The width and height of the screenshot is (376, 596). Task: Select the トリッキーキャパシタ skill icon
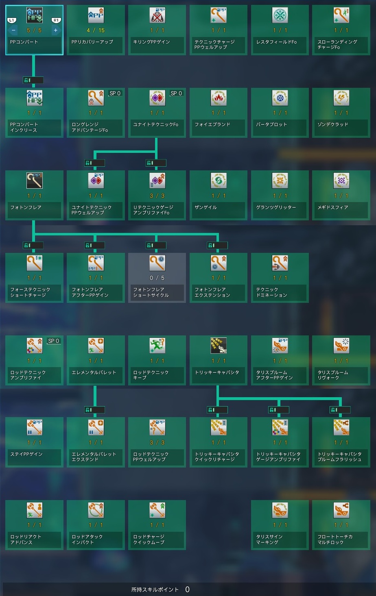tap(219, 345)
